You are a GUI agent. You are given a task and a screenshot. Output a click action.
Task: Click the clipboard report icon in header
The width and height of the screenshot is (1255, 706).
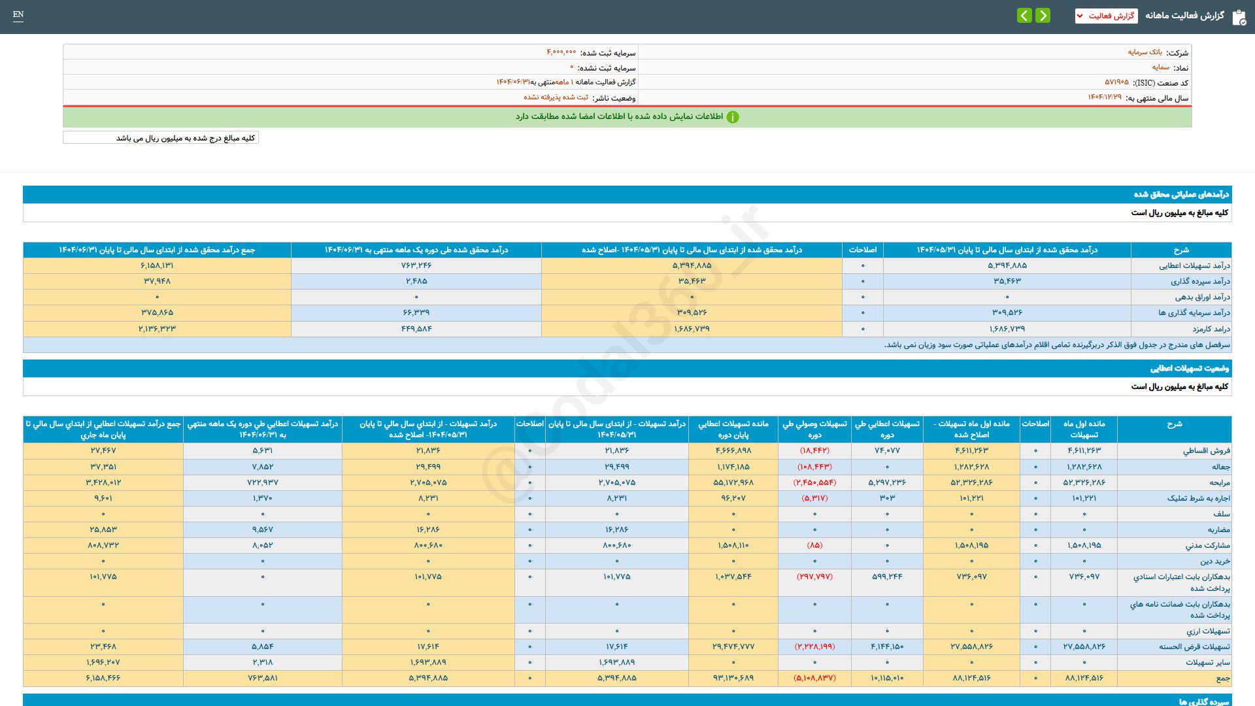pos(1239,17)
